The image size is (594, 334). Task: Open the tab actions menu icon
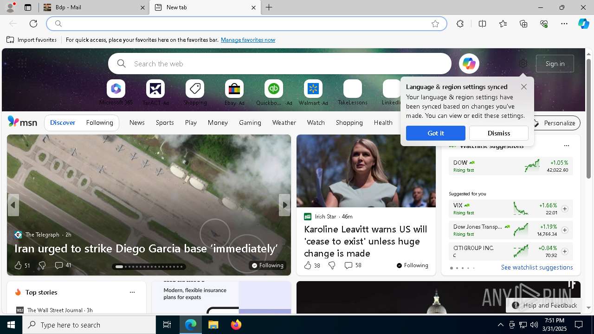(28, 7)
